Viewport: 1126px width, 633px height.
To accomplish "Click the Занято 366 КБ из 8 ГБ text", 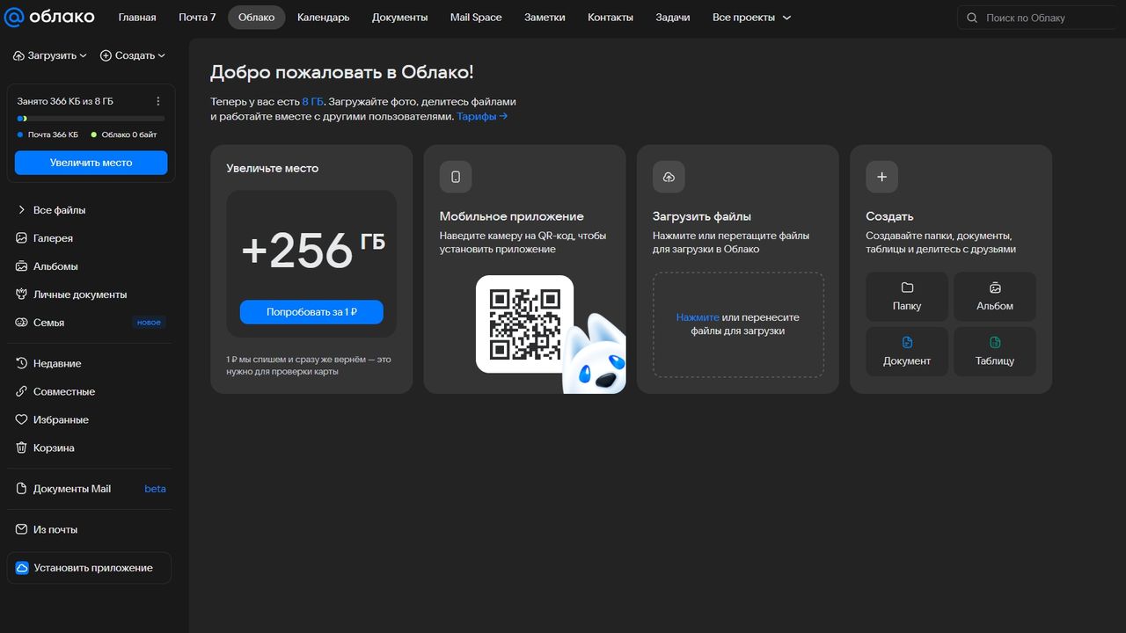I will pyautogui.click(x=65, y=101).
